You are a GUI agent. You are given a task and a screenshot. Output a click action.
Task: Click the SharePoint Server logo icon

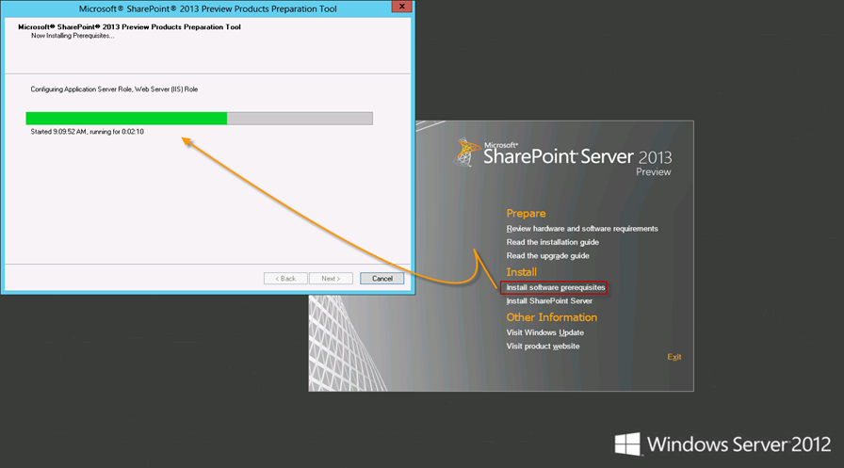pos(466,153)
